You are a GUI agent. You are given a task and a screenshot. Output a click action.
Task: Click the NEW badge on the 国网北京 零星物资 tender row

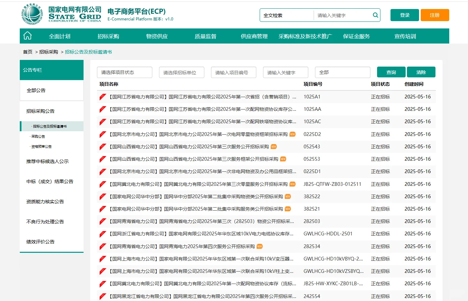(292, 134)
